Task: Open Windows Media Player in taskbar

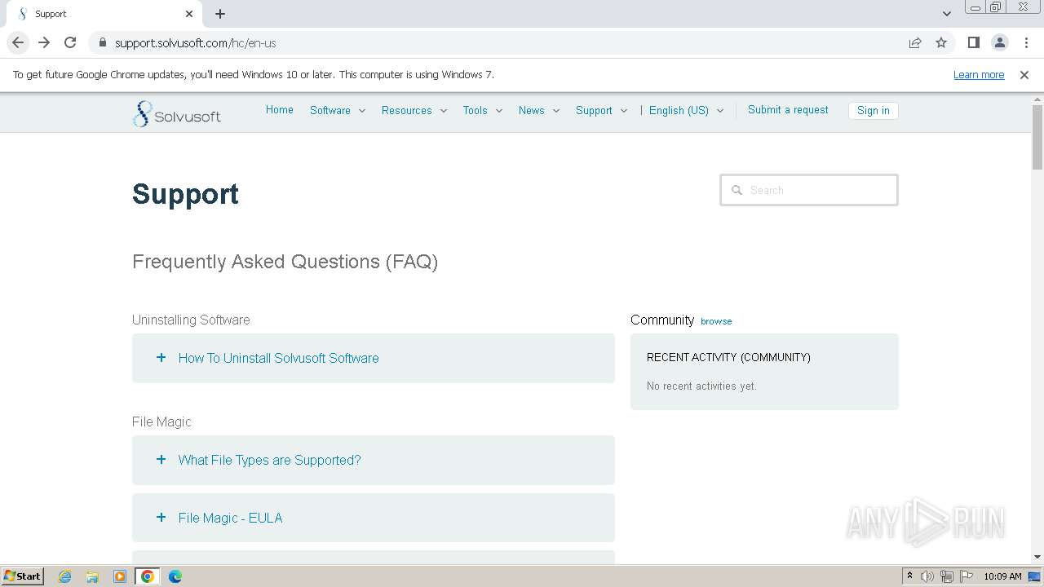Action: (120, 576)
